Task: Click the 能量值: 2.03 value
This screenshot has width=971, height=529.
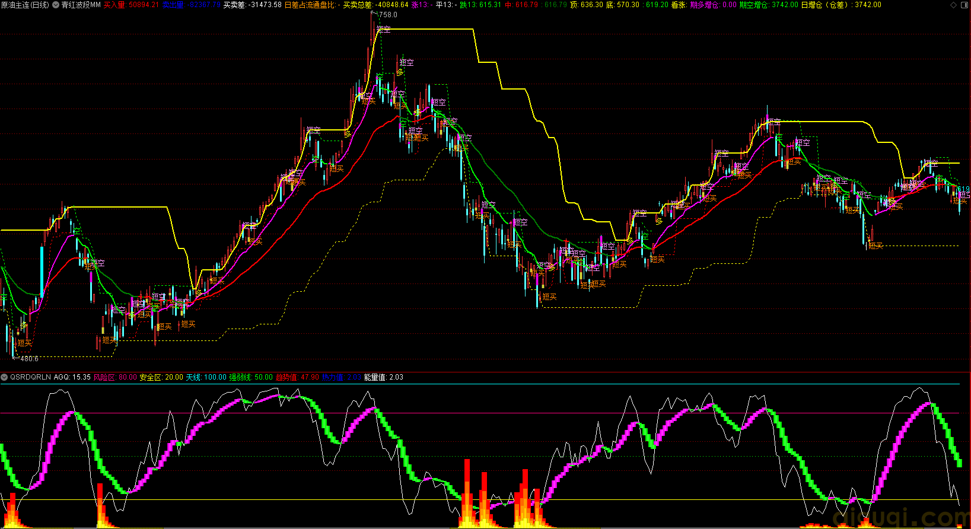Action: pos(384,377)
